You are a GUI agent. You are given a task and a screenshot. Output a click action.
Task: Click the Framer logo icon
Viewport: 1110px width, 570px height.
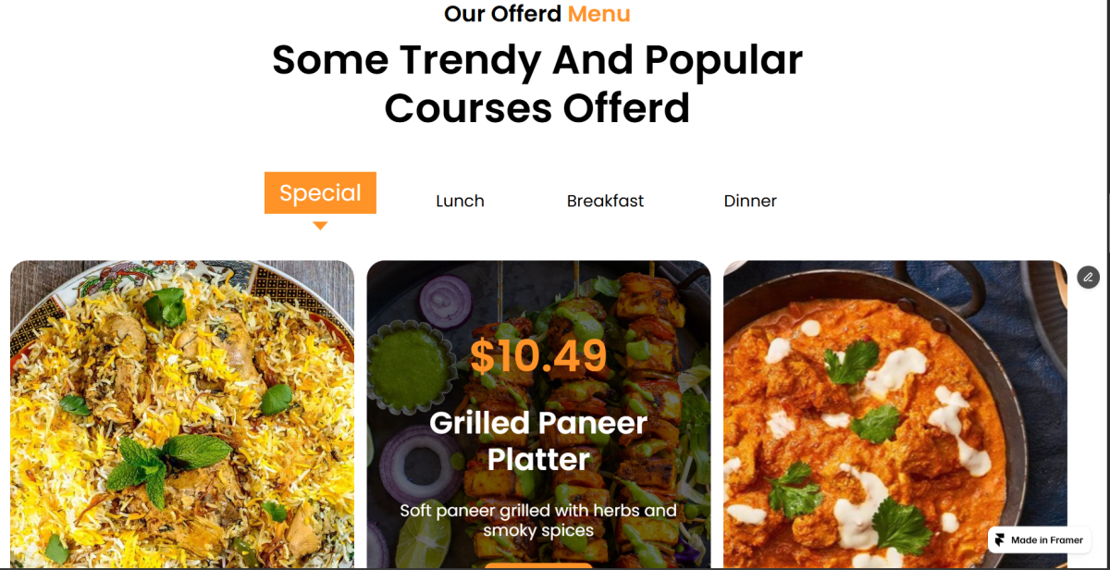(x=1000, y=540)
